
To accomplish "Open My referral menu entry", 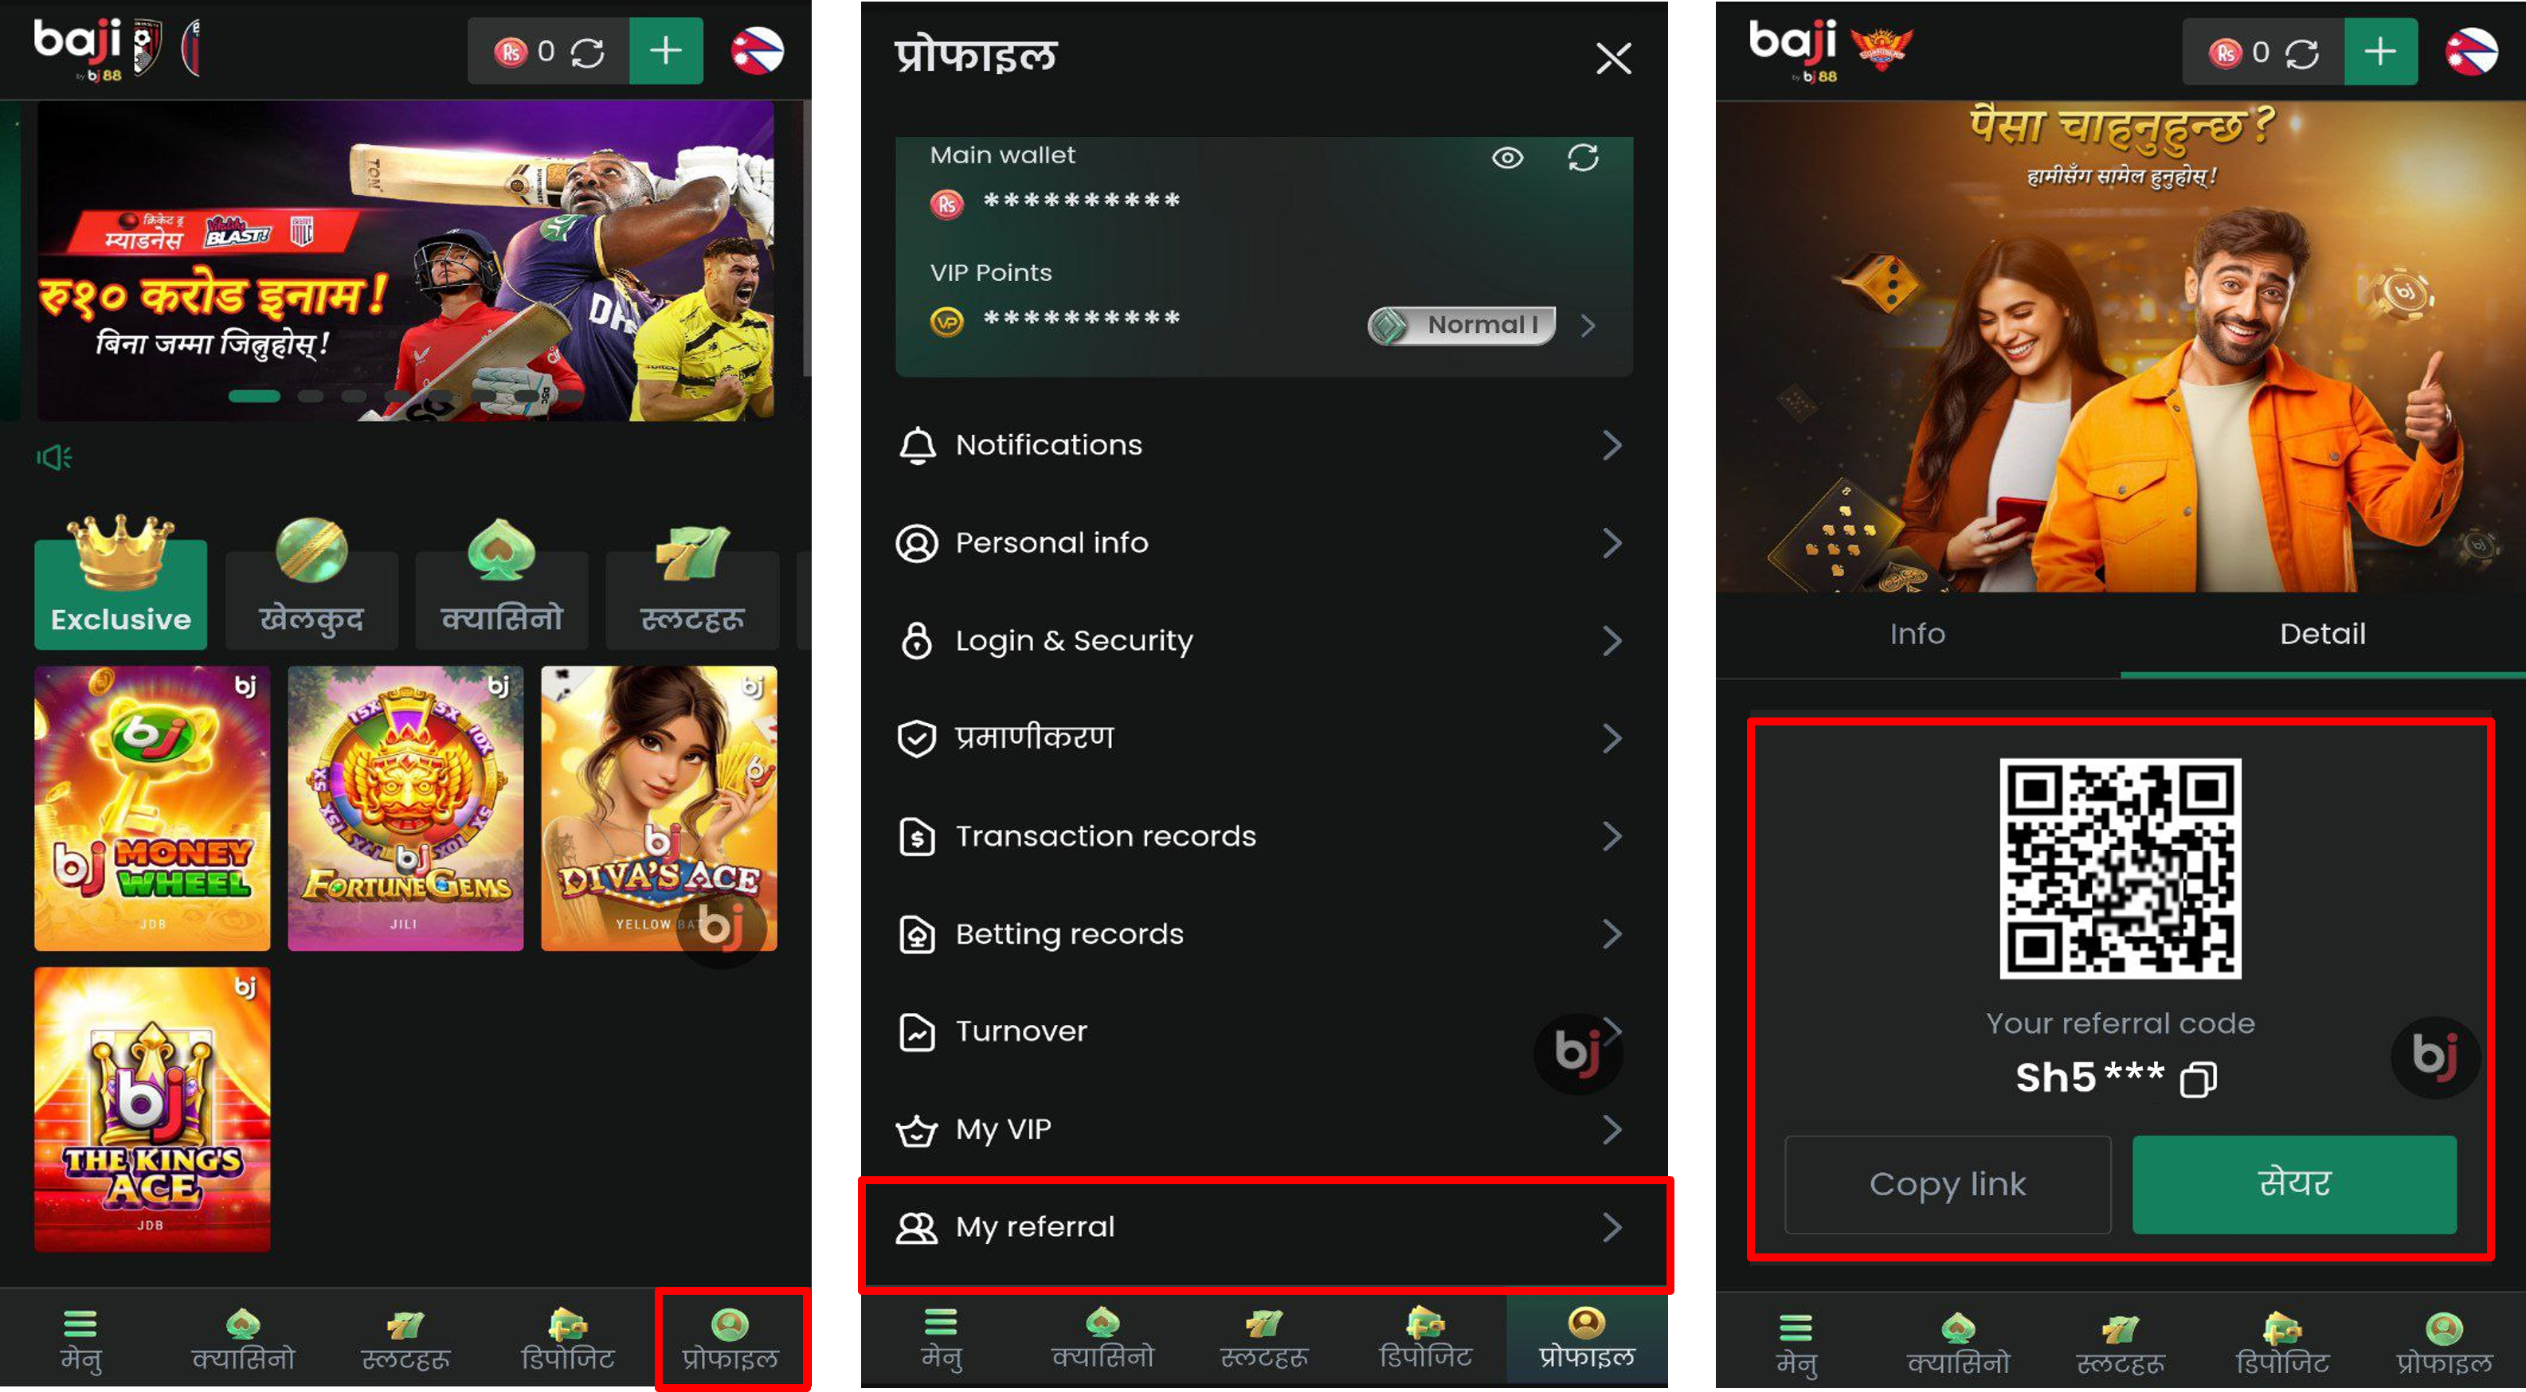I will tap(1263, 1226).
